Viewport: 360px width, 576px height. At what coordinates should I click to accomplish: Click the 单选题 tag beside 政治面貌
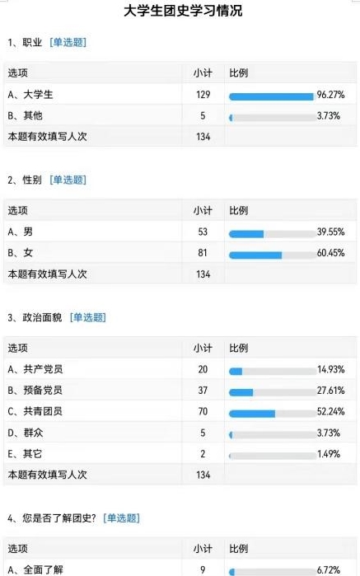tap(88, 317)
